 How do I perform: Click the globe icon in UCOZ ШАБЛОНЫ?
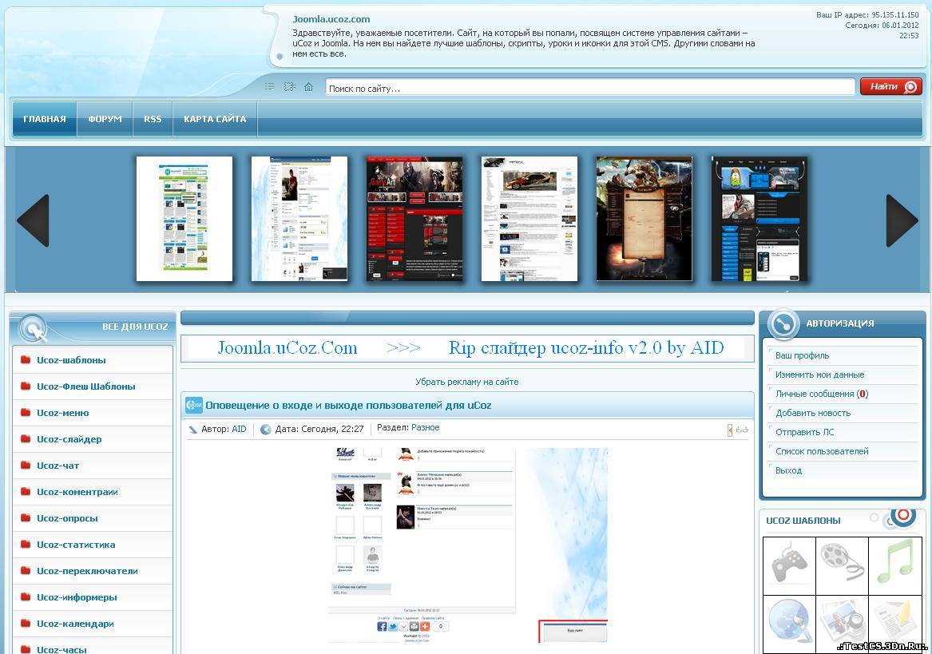(789, 623)
